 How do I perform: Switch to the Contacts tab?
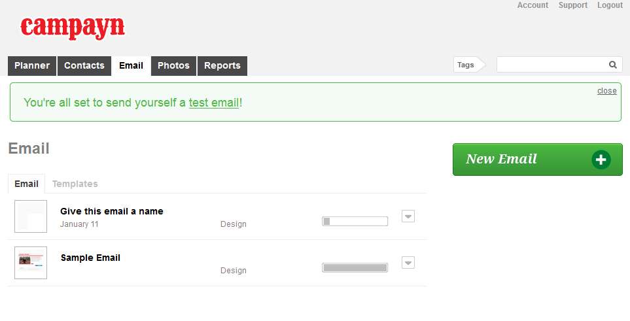(x=84, y=66)
